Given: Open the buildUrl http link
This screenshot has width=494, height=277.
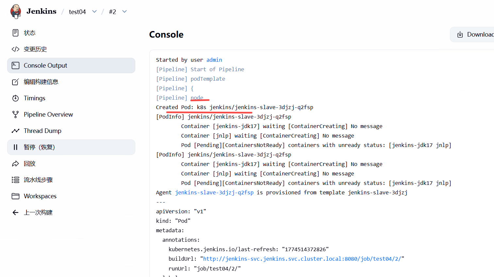Looking at the screenshot, I should pos(302,259).
